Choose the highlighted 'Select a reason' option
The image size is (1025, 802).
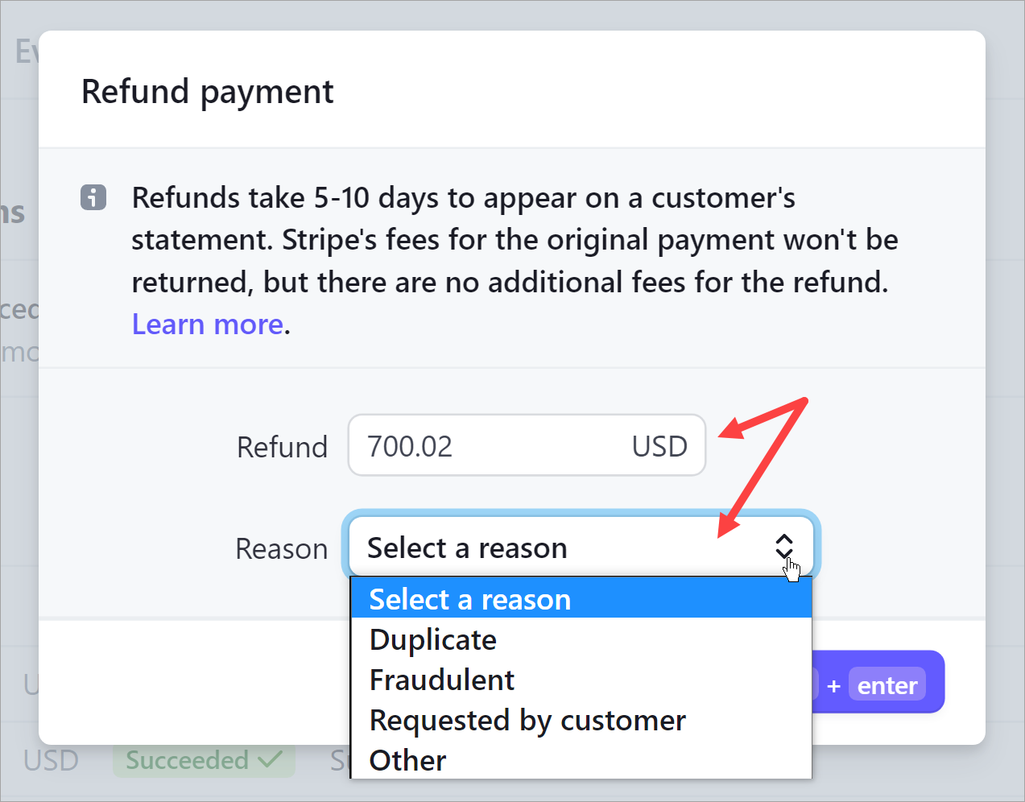point(581,599)
